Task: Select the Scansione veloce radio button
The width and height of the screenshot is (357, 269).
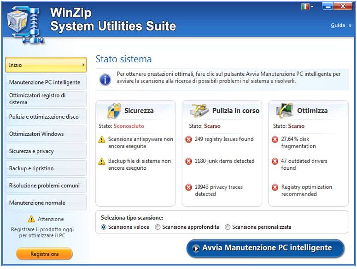Action: coord(104,227)
